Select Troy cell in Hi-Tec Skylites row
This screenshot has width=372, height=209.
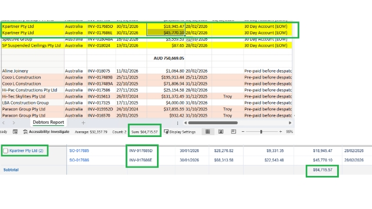click(227, 96)
